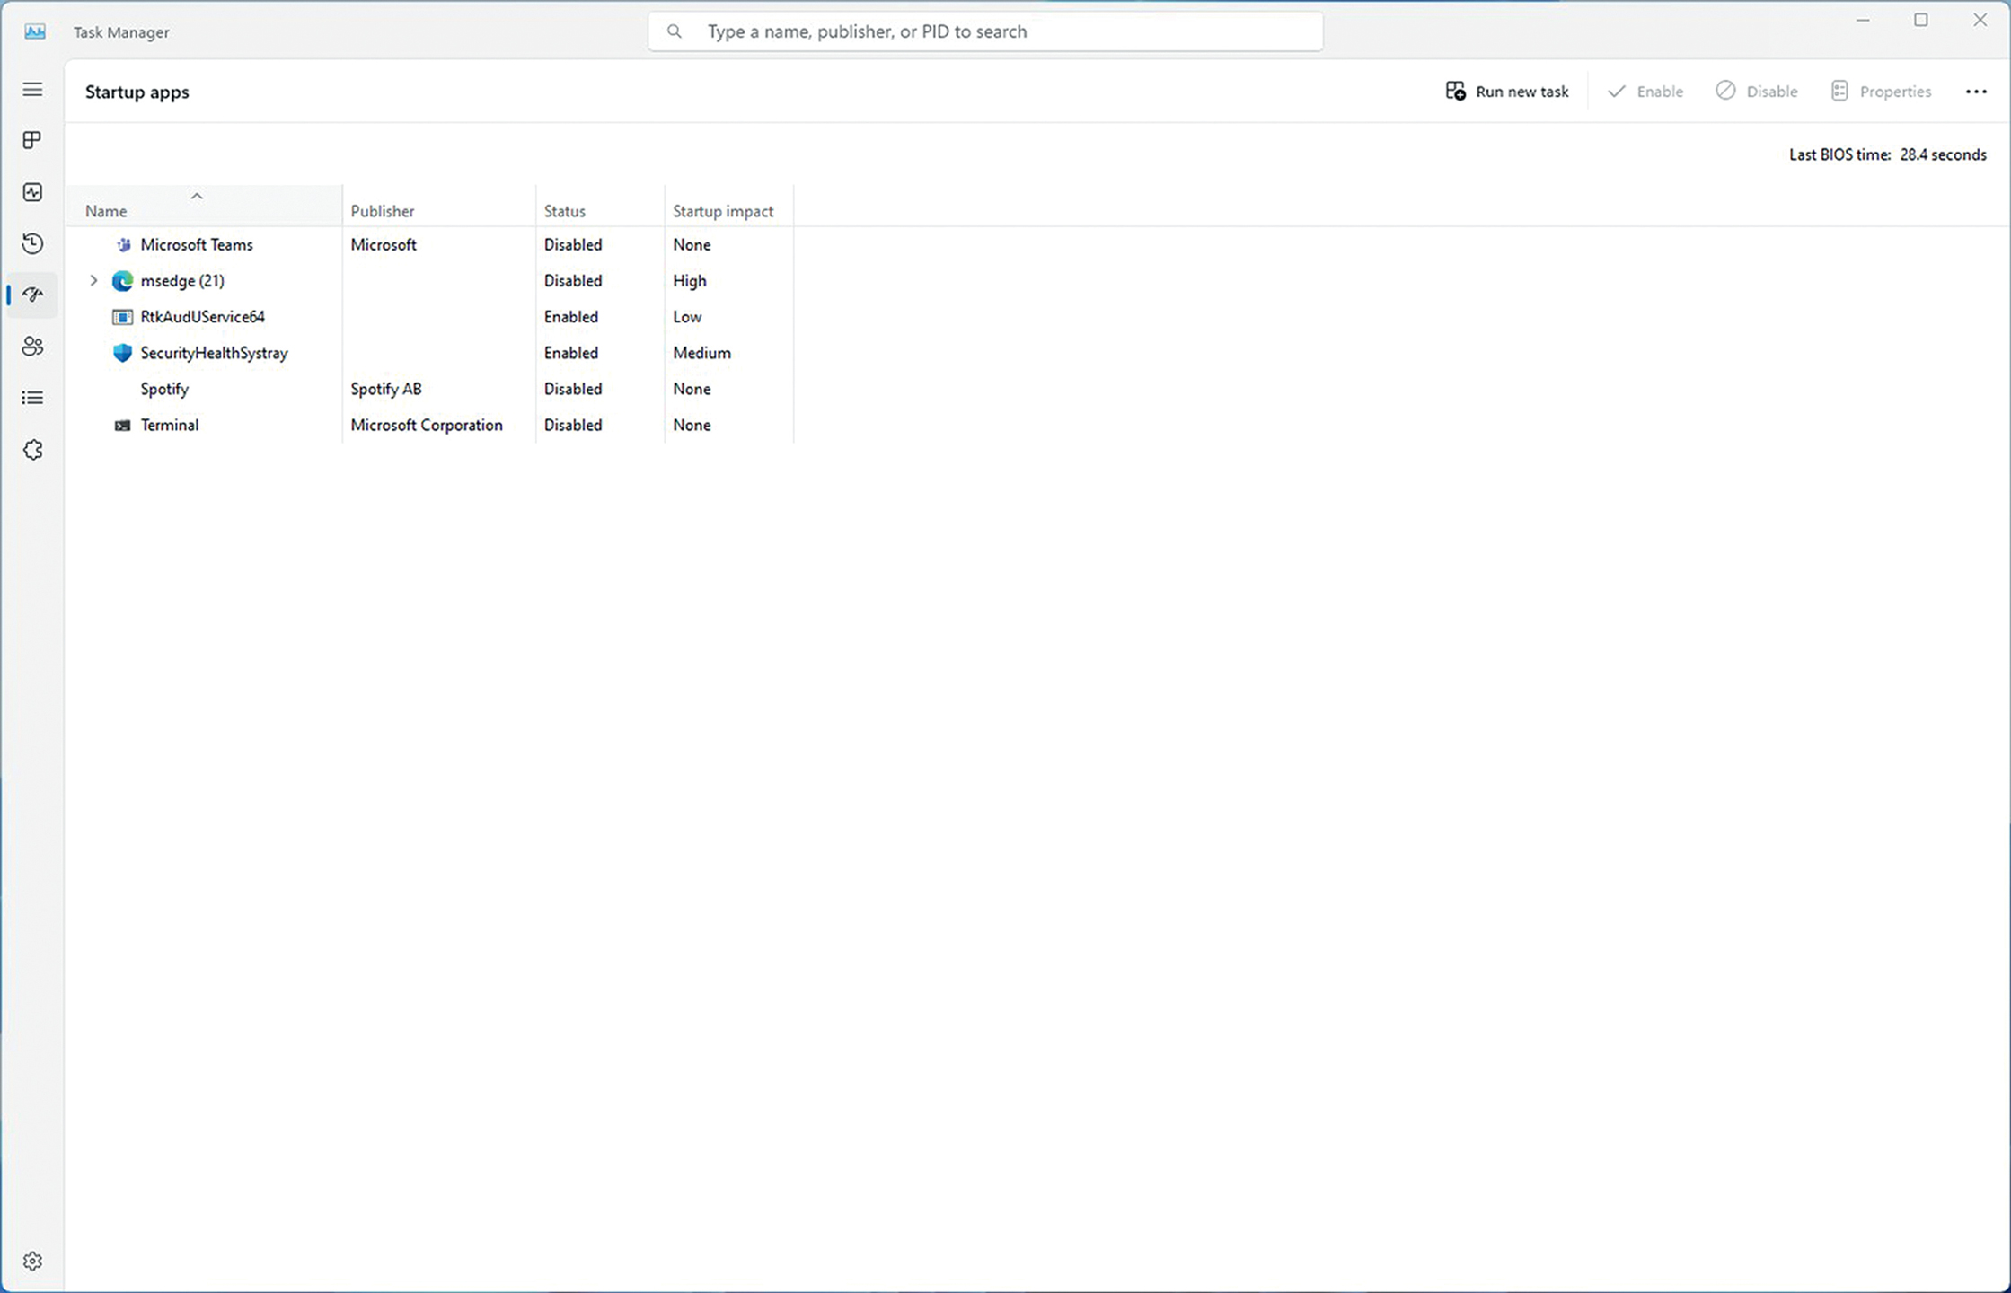Click the Task Manager app icon
2011x1293 pixels.
(35, 31)
